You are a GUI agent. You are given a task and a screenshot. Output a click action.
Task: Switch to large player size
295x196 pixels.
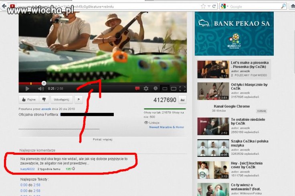tap(174, 89)
